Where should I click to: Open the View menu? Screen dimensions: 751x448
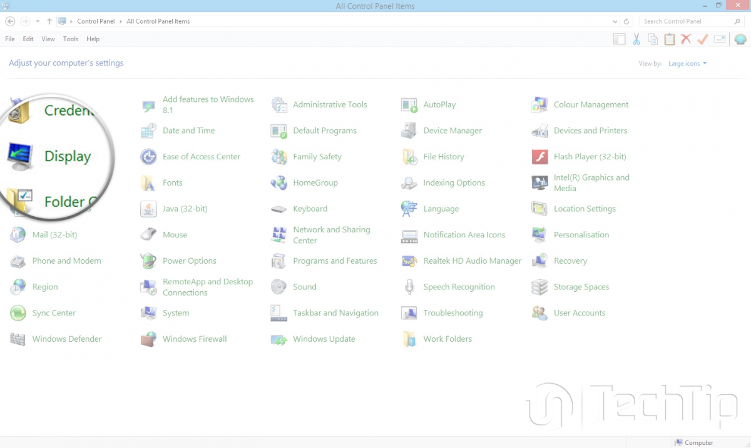point(48,39)
